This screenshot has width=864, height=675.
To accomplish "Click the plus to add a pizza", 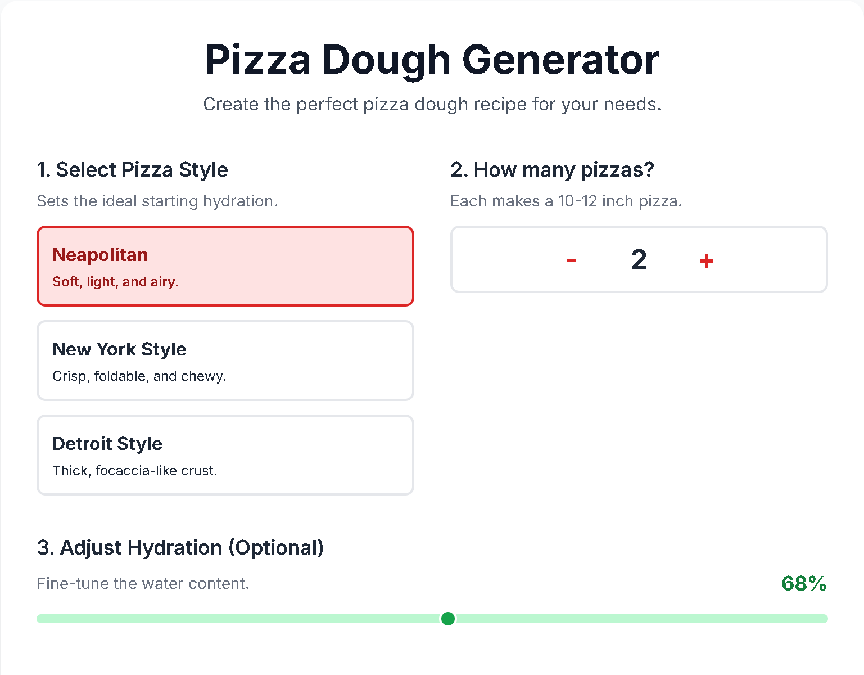I will tap(706, 259).
